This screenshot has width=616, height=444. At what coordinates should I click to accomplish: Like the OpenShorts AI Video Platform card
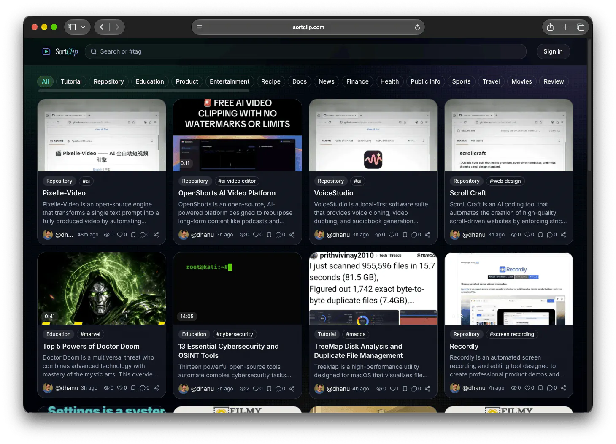click(x=256, y=235)
